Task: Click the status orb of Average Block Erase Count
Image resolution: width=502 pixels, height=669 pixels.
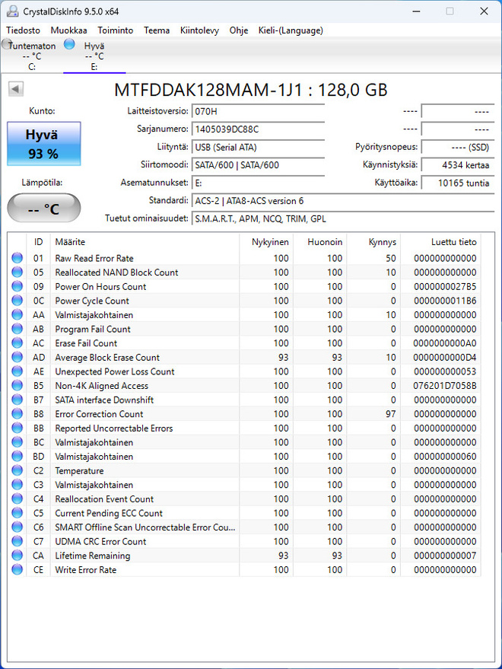Action: pyautogui.click(x=17, y=357)
